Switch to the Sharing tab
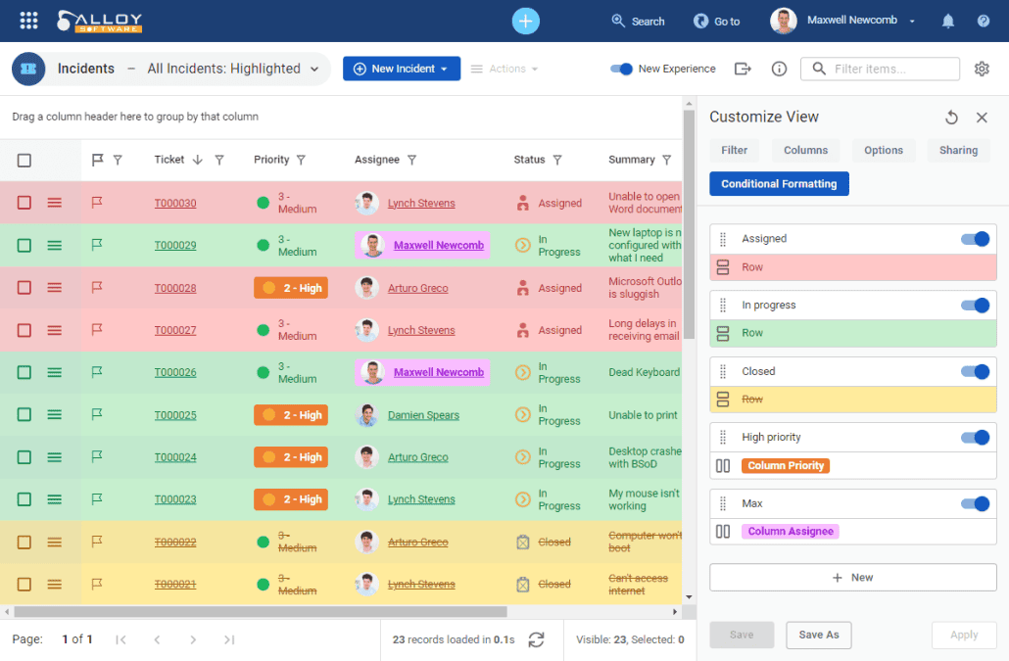 [x=957, y=150]
